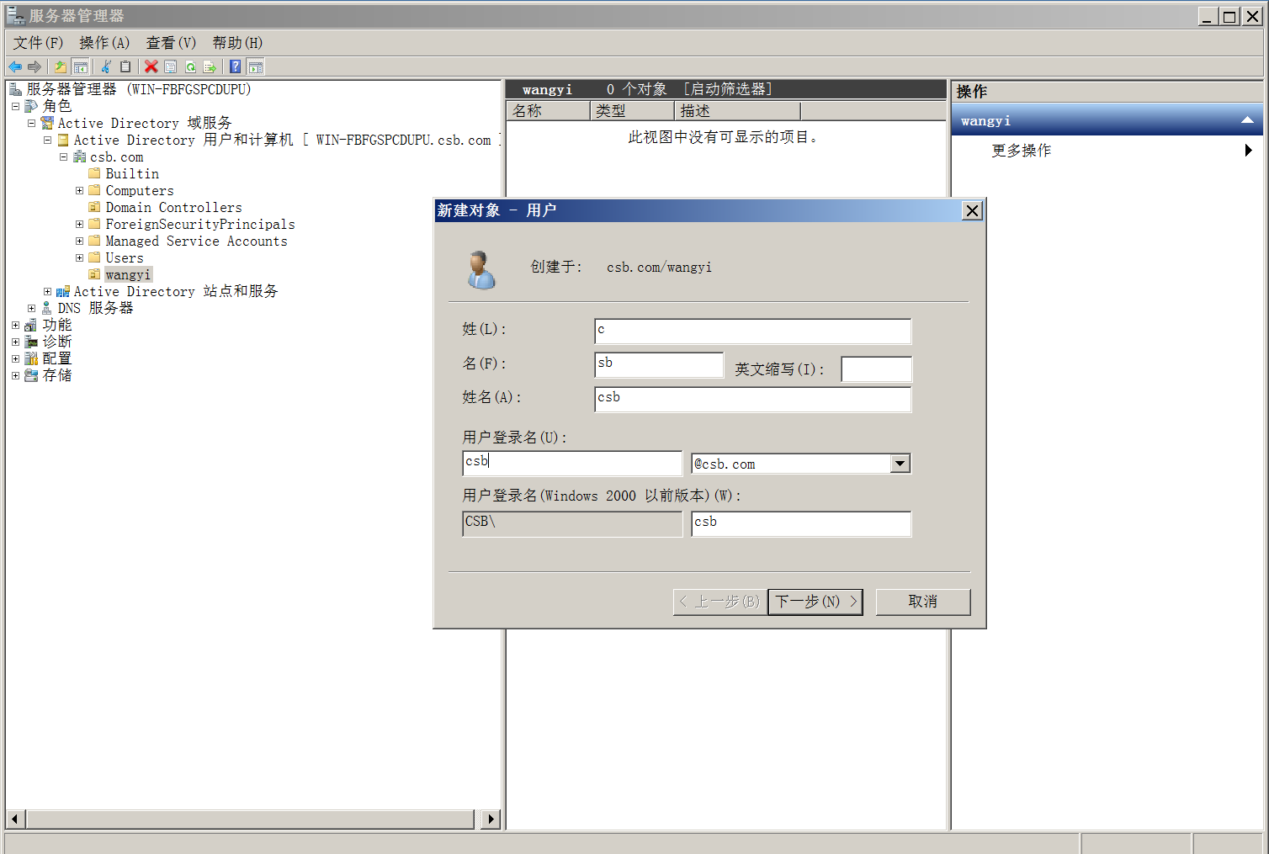Click the 姓名(A) full name field

752,399
